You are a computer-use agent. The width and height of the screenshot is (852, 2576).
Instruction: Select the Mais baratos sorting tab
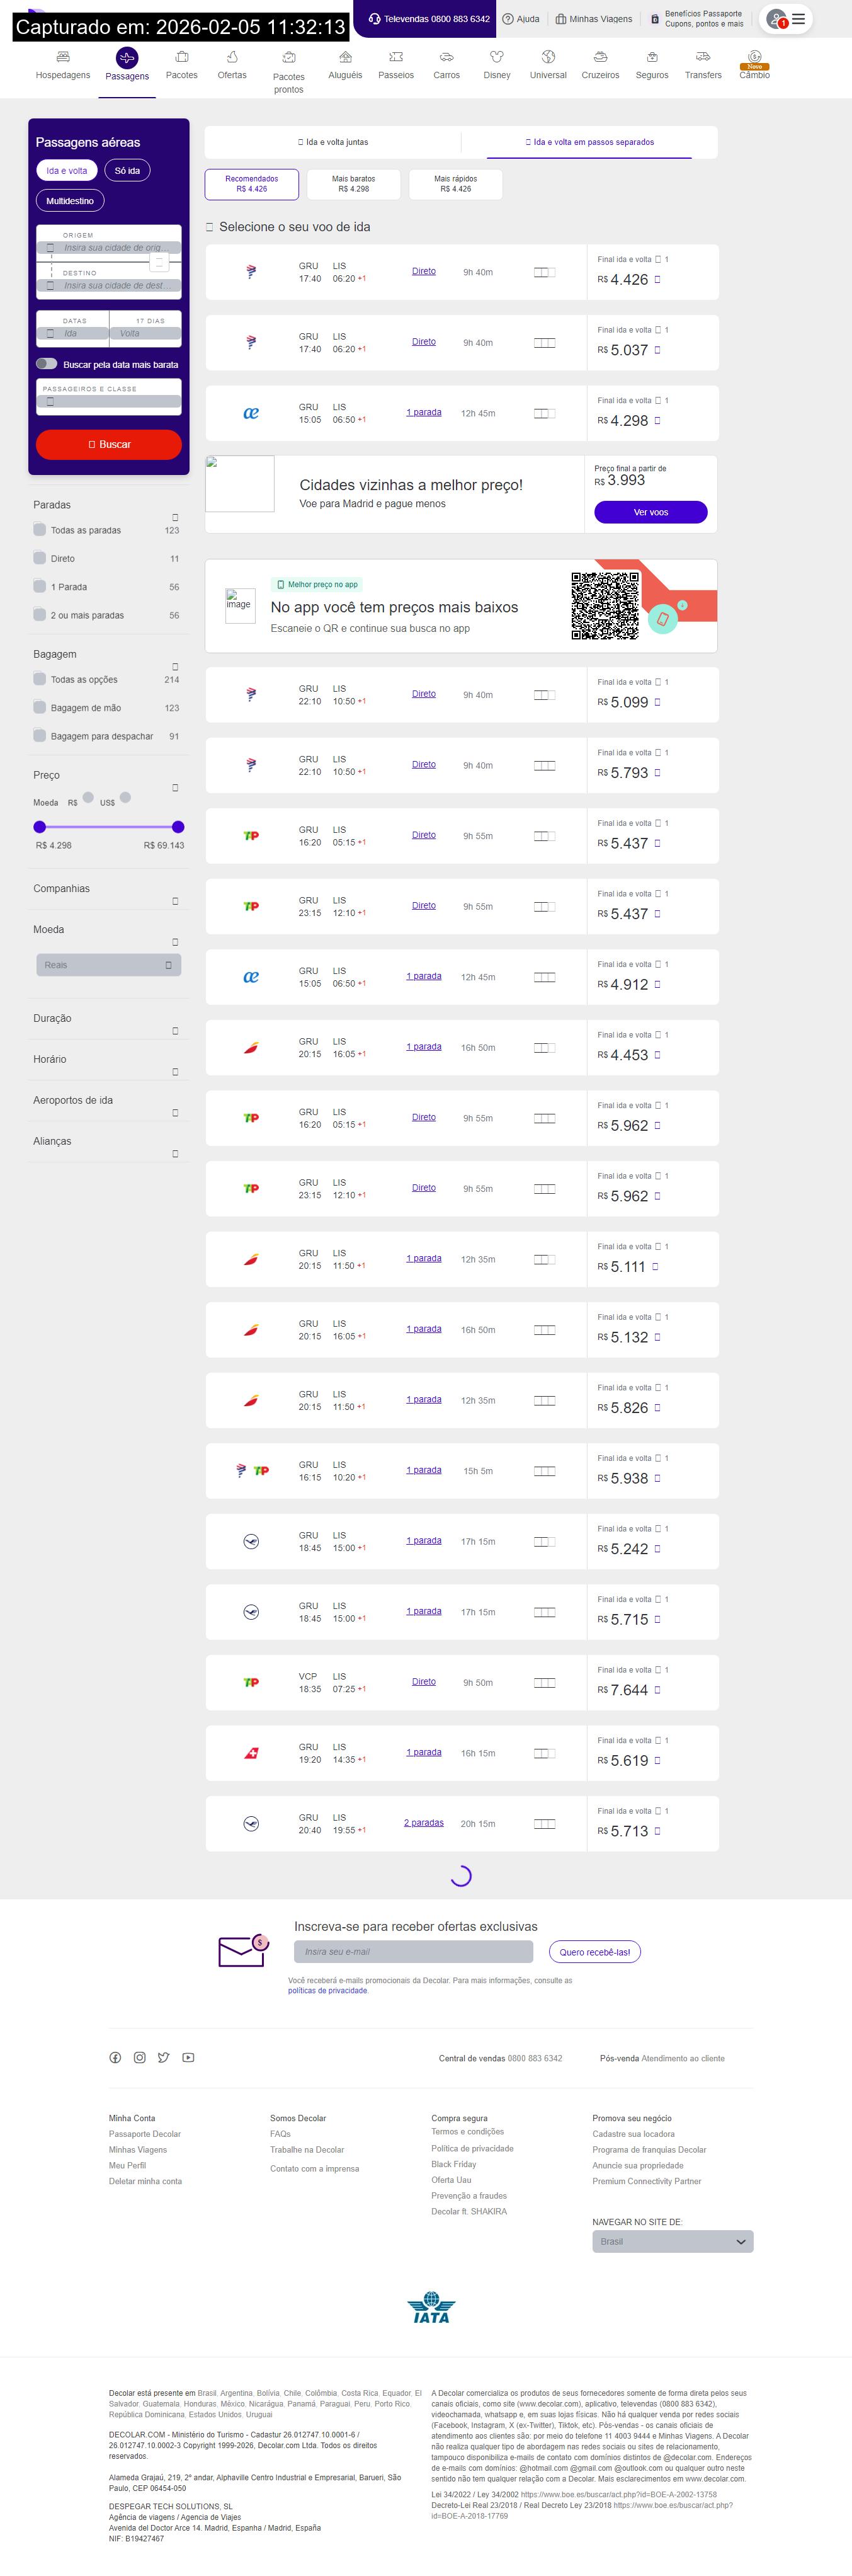pyautogui.click(x=353, y=184)
